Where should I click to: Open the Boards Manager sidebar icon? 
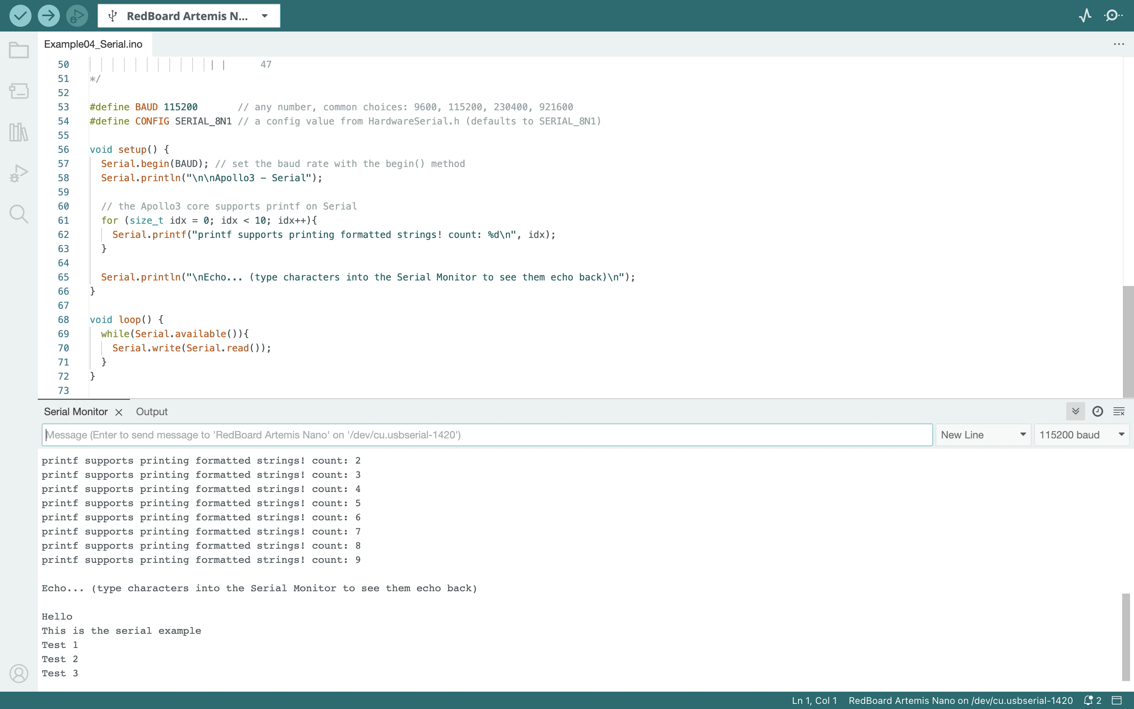(x=19, y=91)
